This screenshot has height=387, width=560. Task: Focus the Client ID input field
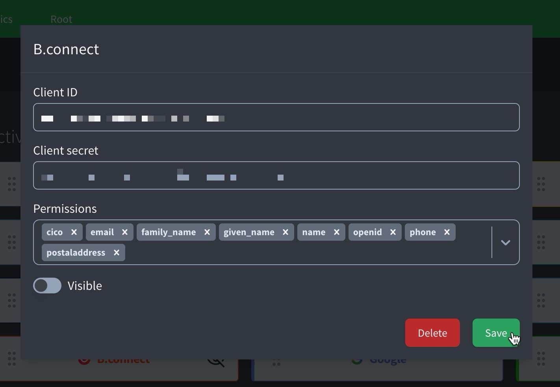[x=276, y=117]
